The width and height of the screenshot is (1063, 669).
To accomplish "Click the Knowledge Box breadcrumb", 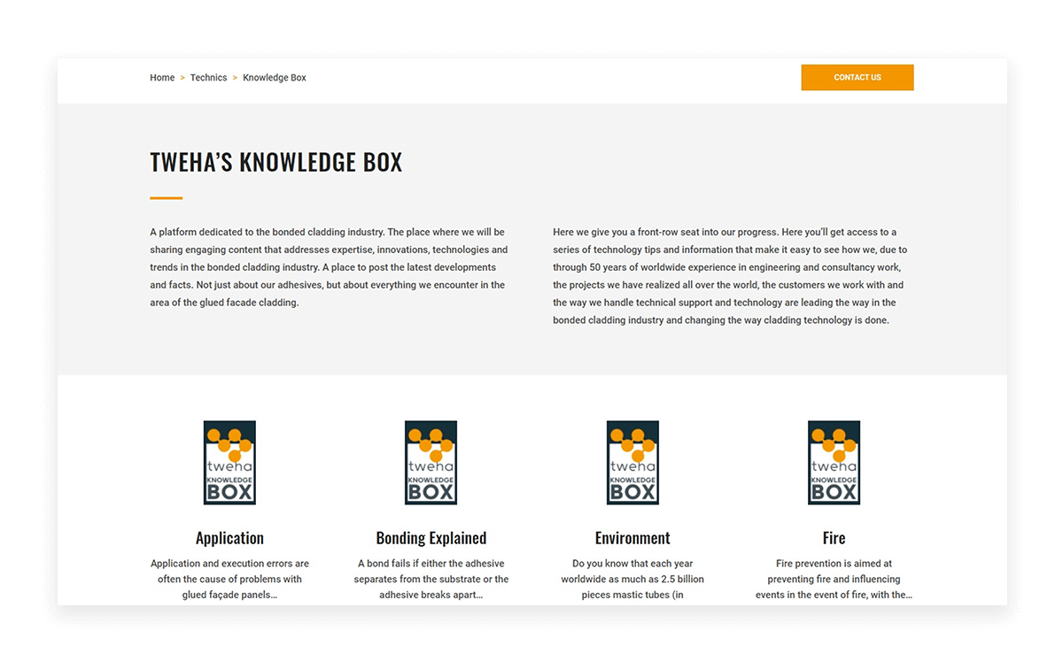I will tap(275, 78).
